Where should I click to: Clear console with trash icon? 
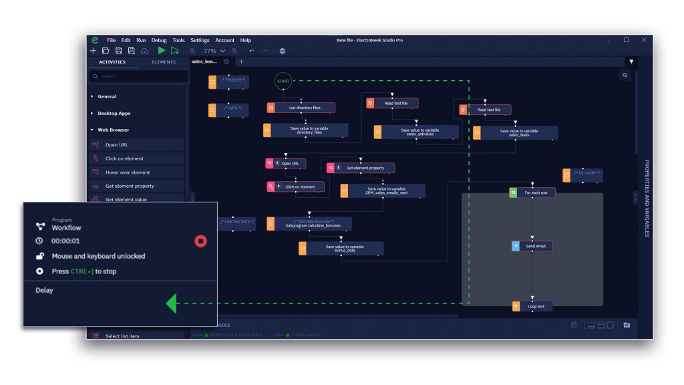574,326
